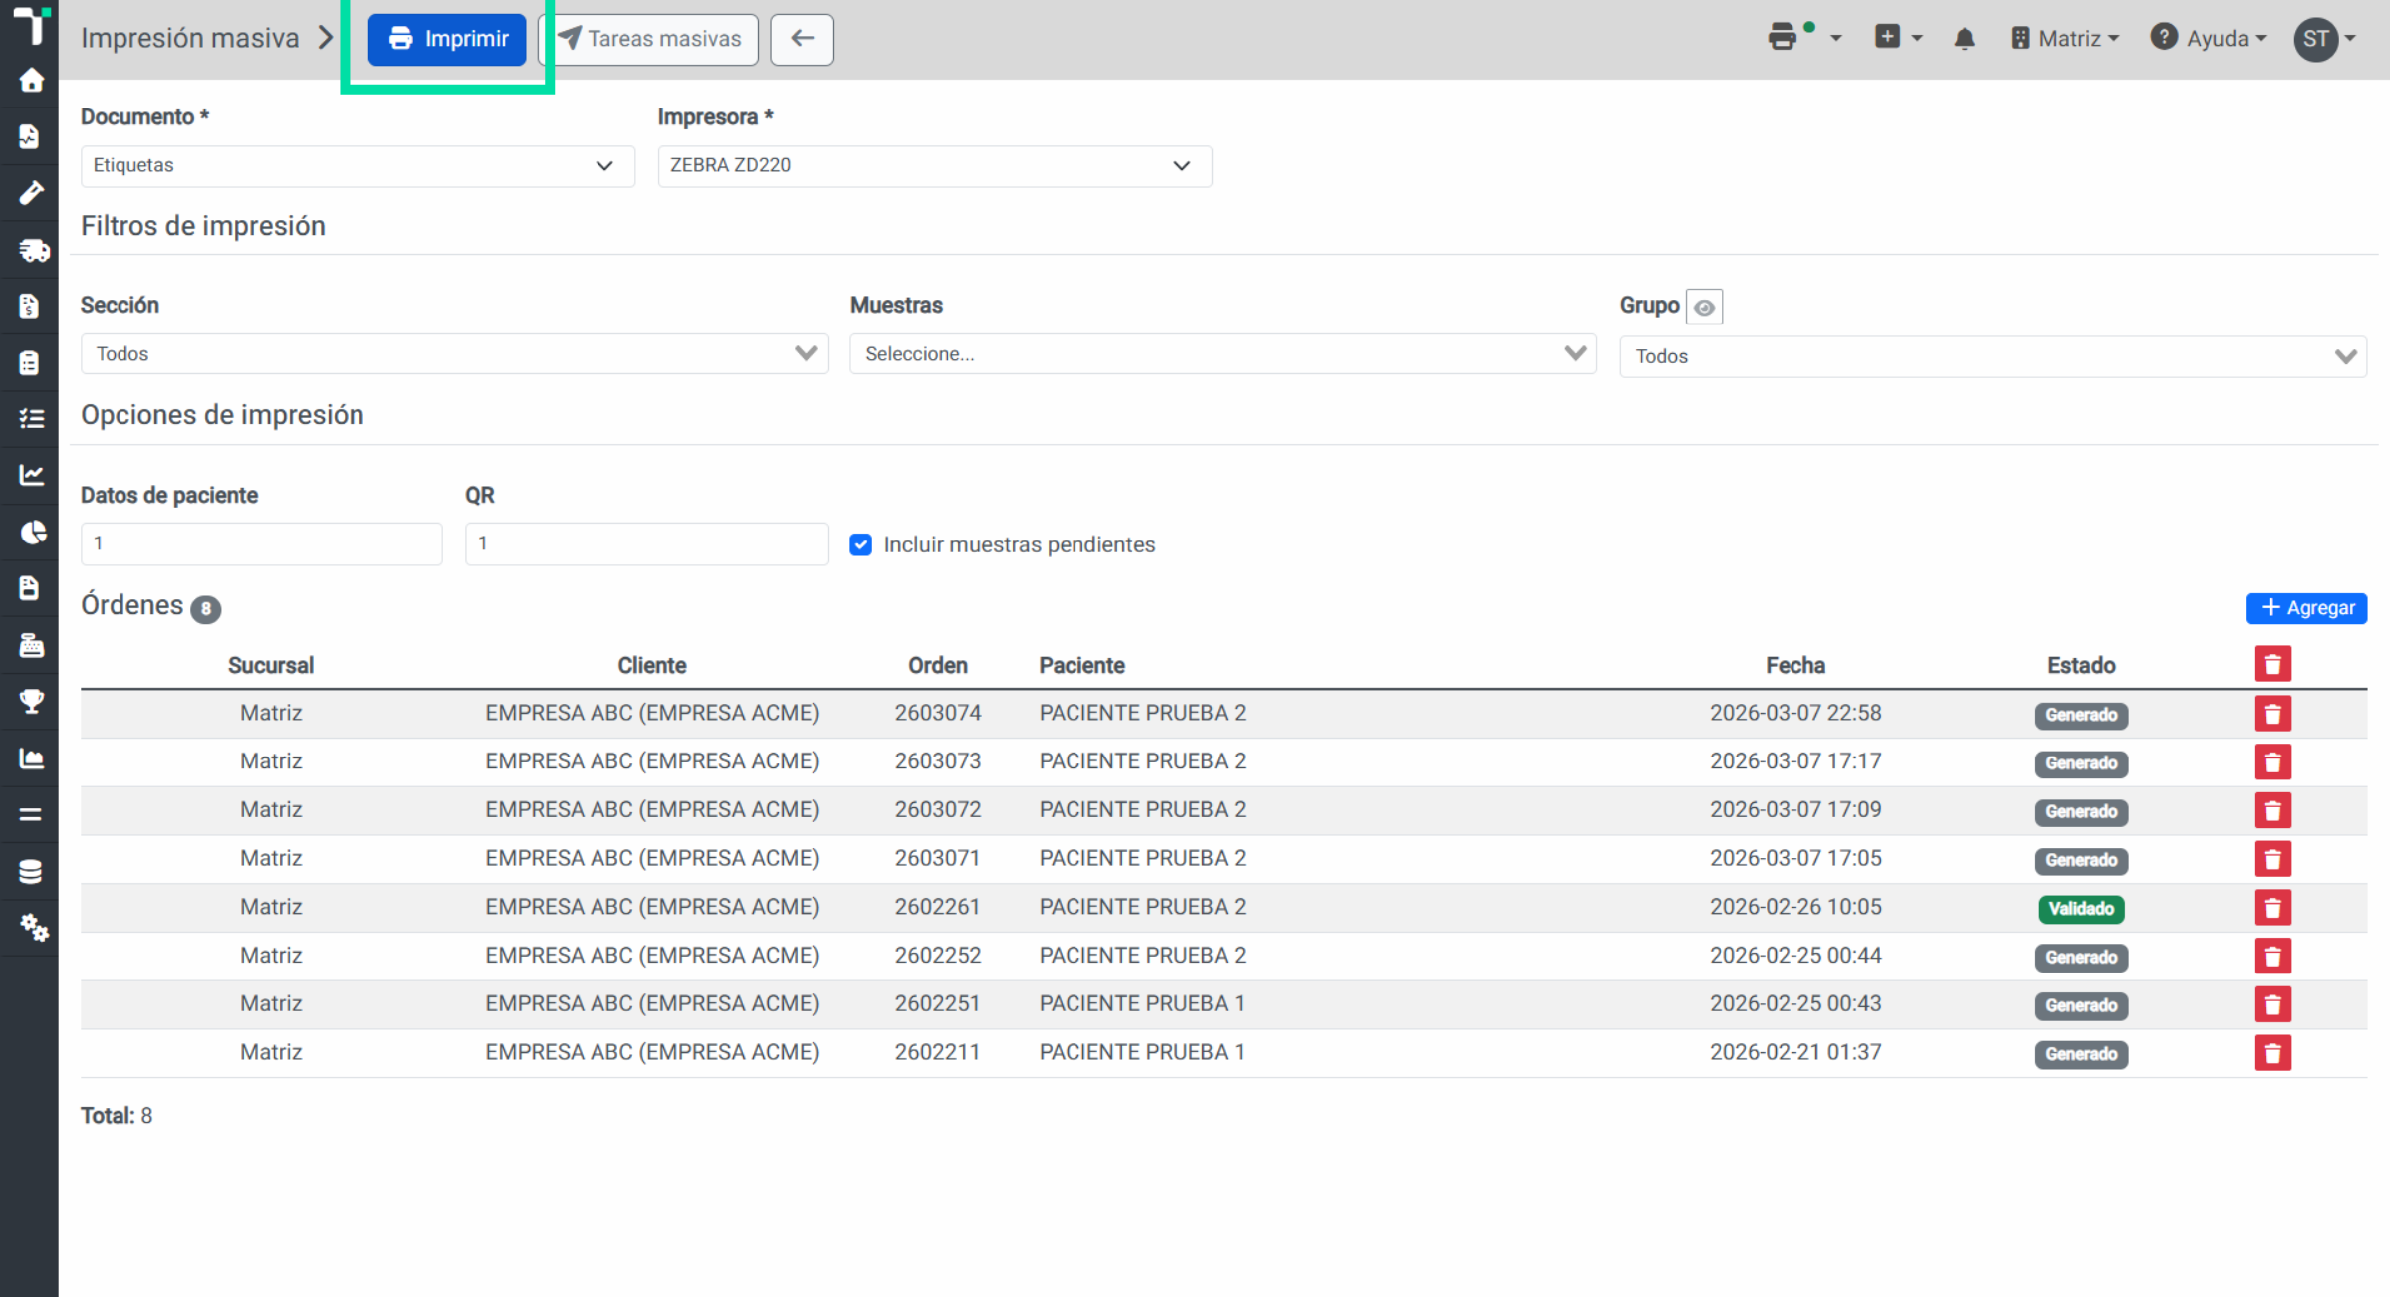
Task: Click the trash icon in table header
Action: point(2272,664)
